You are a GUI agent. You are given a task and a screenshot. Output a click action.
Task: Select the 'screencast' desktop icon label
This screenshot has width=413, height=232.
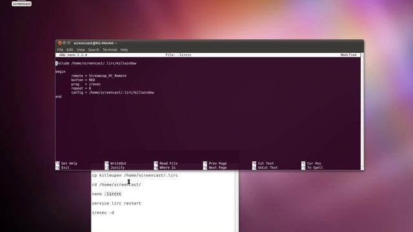click(x=21, y=4)
